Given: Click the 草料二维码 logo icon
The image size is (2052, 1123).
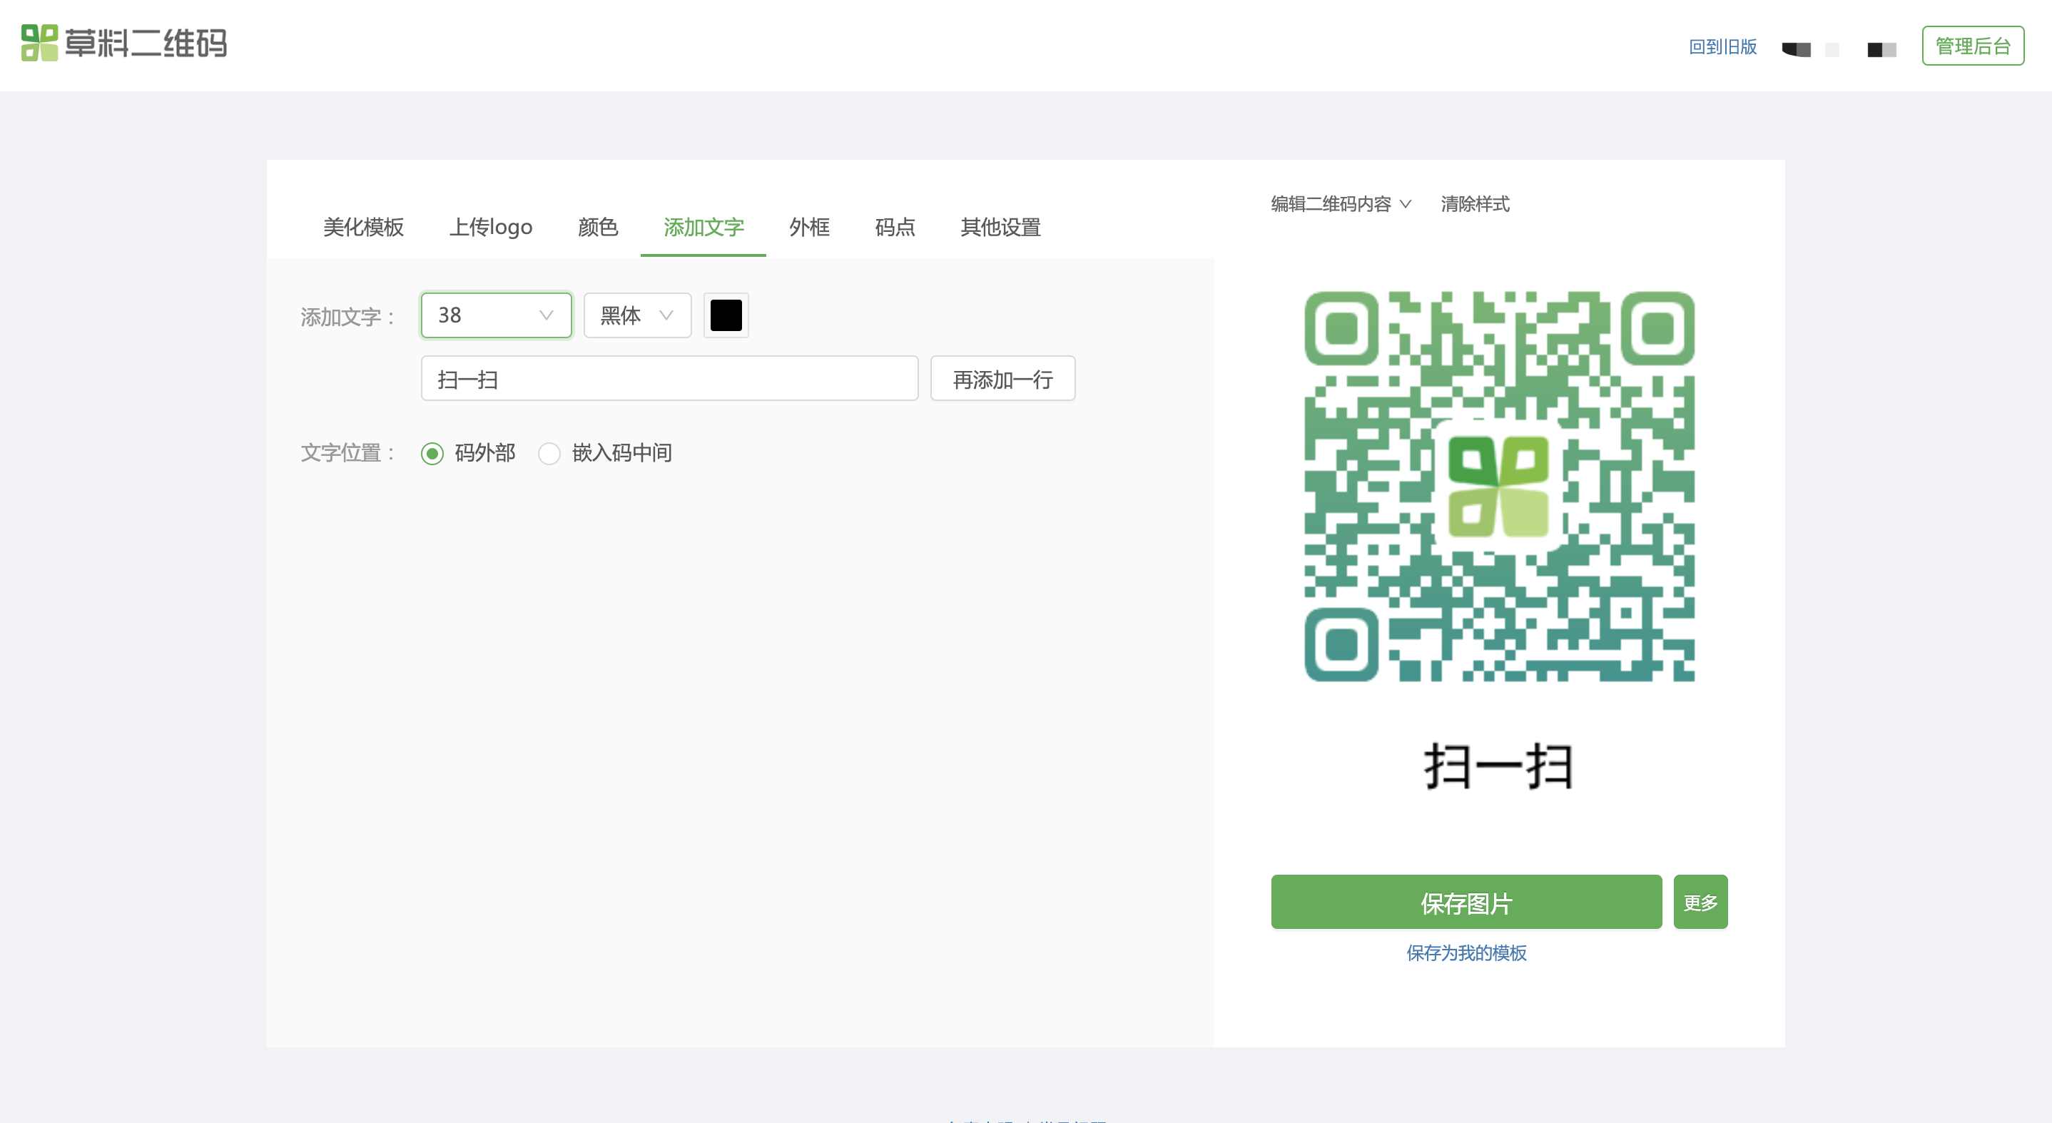Looking at the screenshot, I should tap(39, 43).
